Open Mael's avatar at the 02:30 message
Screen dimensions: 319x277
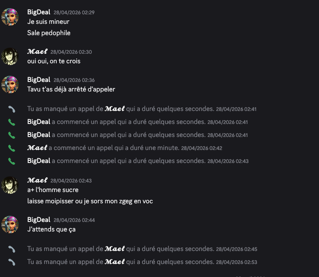(x=10, y=56)
